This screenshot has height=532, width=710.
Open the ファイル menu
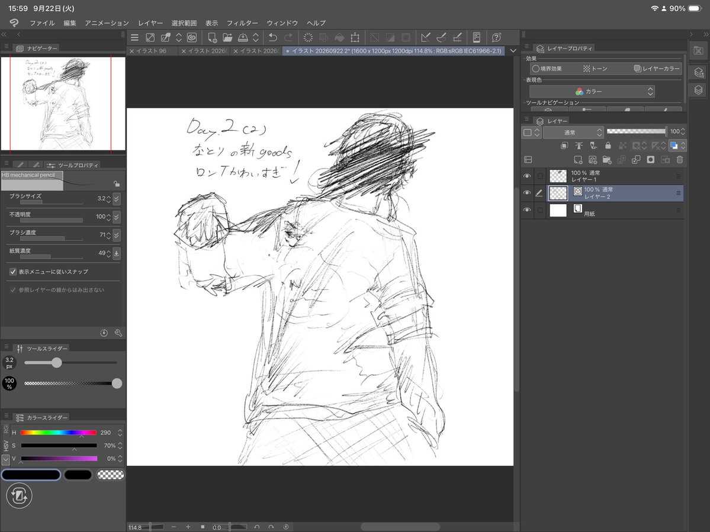[x=42, y=23]
